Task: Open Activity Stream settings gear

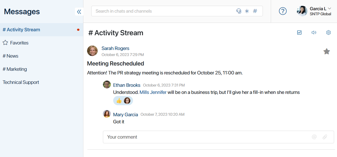Action: 328,33
